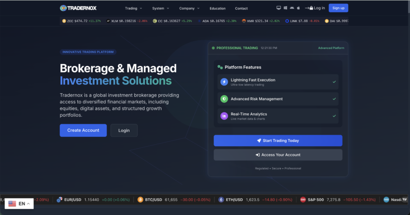Select the CC coin icon in ticker
The height and width of the screenshot is (215, 410).
click(x=155, y=21)
